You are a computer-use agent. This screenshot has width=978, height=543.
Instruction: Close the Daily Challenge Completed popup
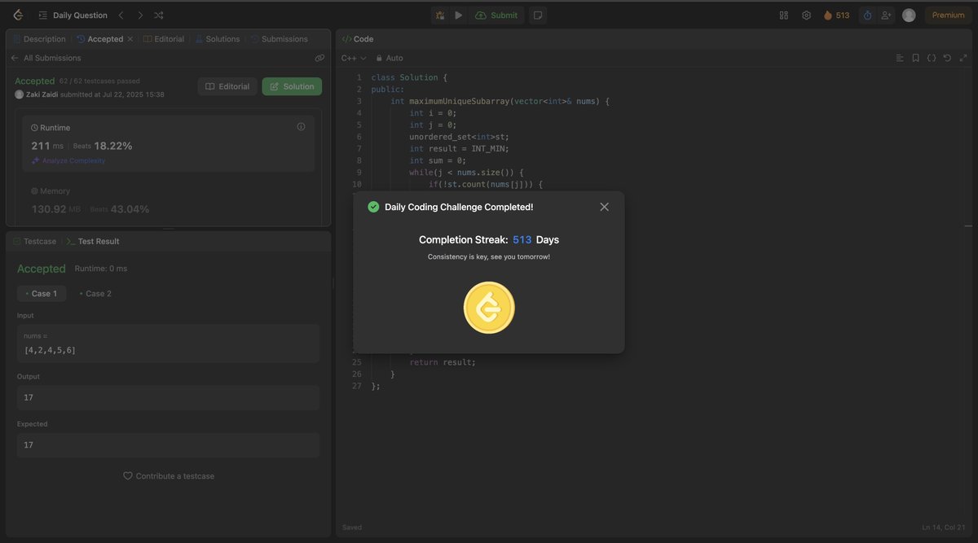point(604,207)
